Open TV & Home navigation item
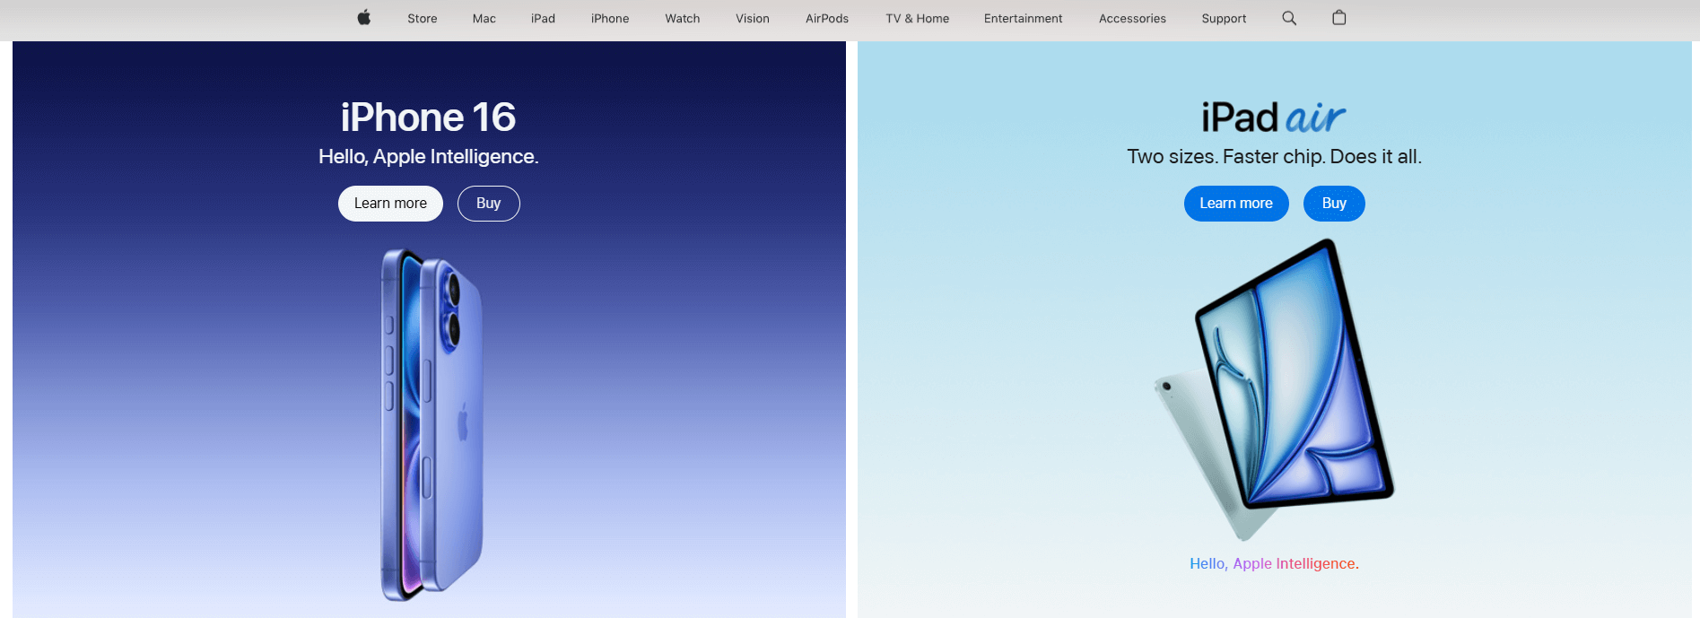 (917, 18)
